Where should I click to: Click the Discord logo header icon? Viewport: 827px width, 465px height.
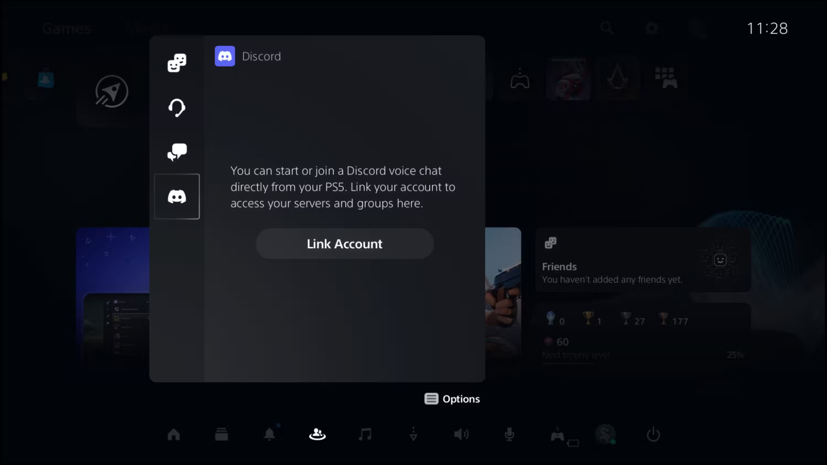coord(225,56)
